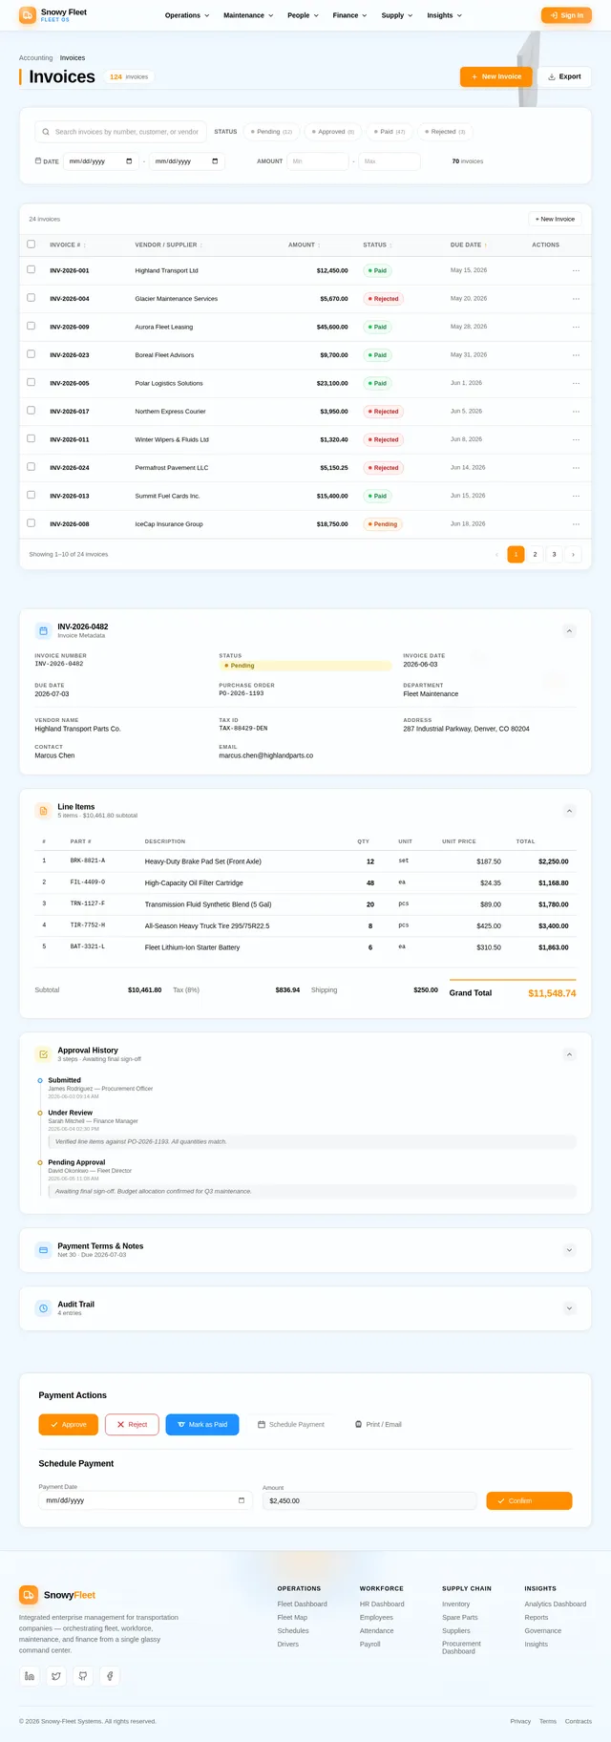Check the box for INV-2026-023
The width and height of the screenshot is (611, 1742).
(x=32, y=354)
